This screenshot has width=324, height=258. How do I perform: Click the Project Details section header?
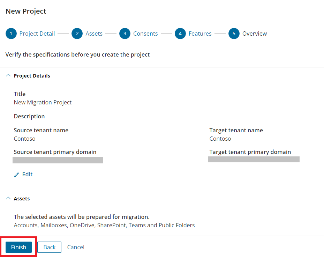[x=32, y=76]
